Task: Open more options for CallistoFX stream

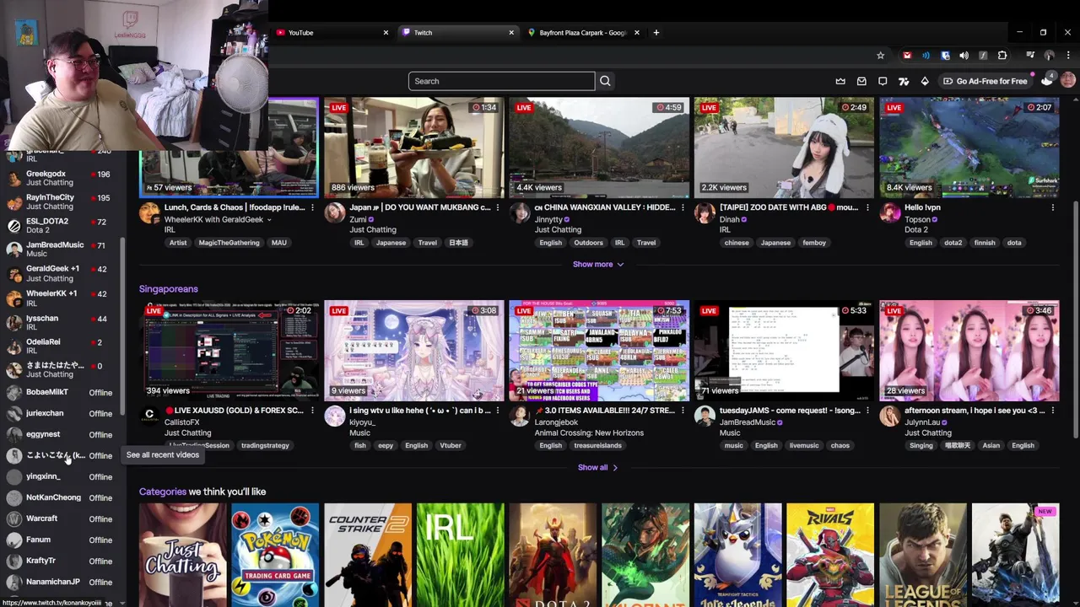Action: [x=312, y=411]
